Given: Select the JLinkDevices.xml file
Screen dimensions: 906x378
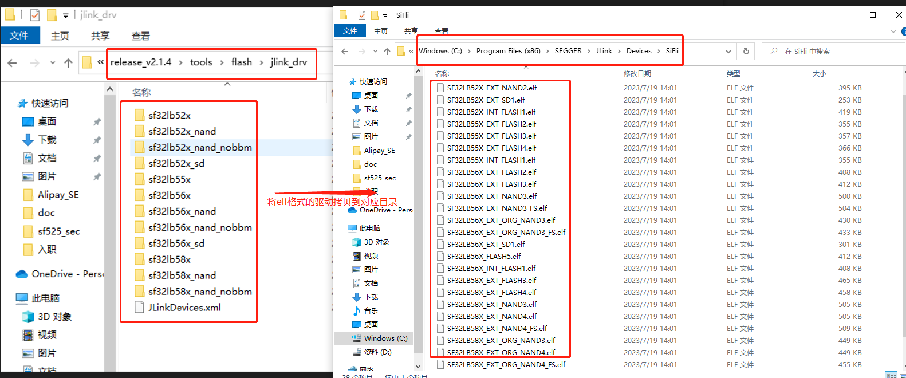Looking at the screenshot, I should click(184, 308).
